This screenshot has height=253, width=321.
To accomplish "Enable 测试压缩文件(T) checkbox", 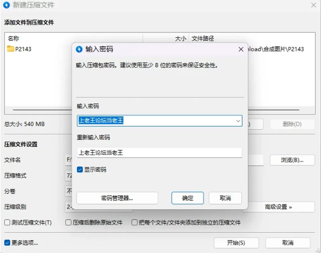I will [7, 222].
